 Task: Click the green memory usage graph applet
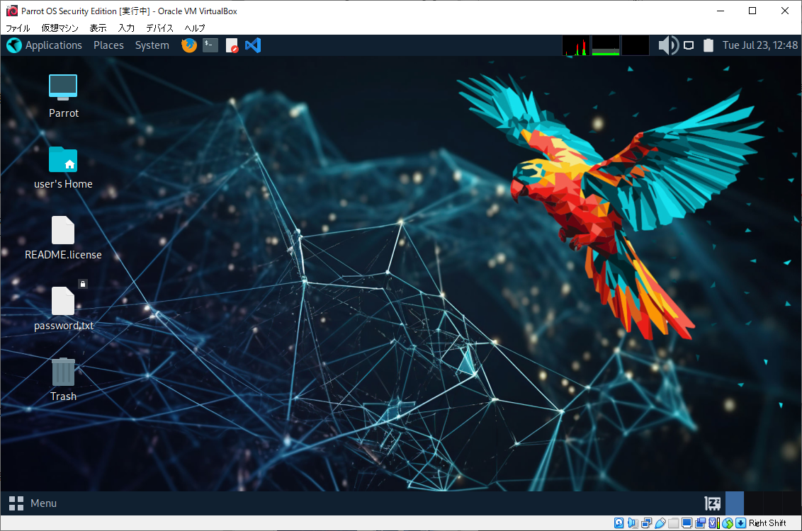[606, 45]
